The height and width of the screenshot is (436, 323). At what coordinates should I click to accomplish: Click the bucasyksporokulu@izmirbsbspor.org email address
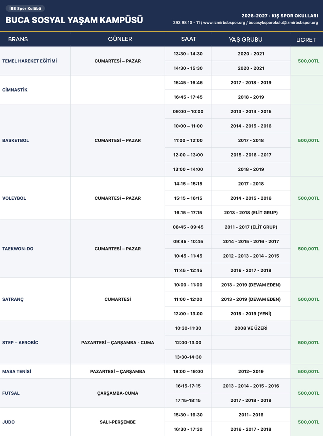tap(283, 23)
